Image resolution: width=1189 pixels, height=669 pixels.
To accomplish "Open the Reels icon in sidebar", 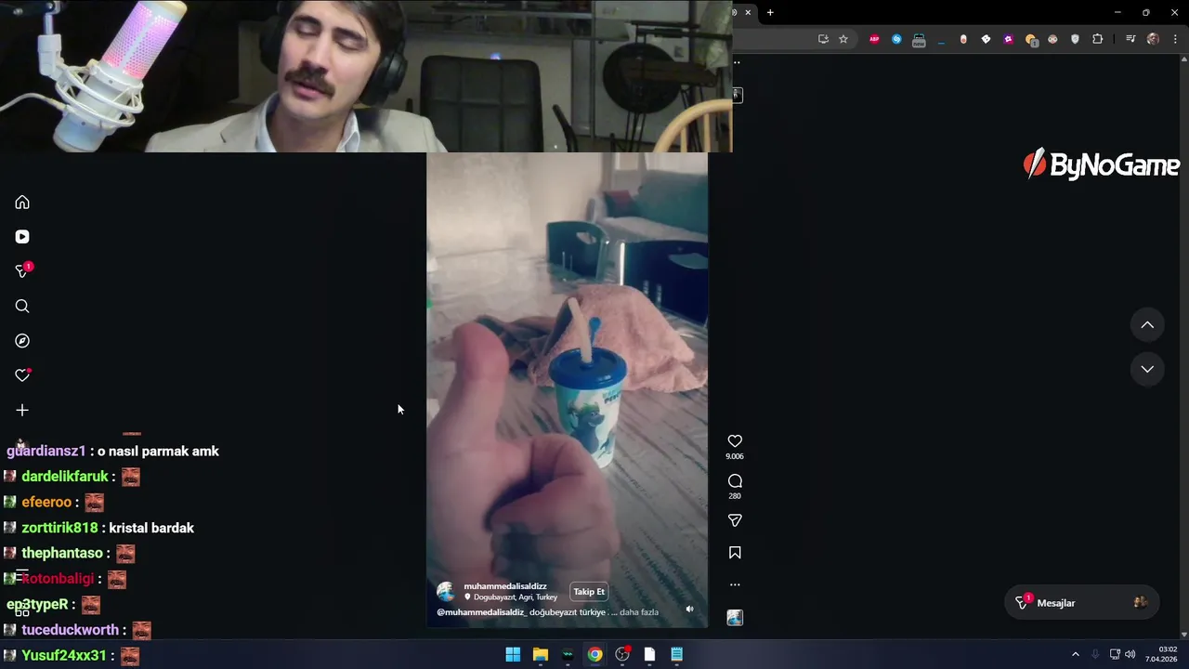I will click(x=22, y=237).
